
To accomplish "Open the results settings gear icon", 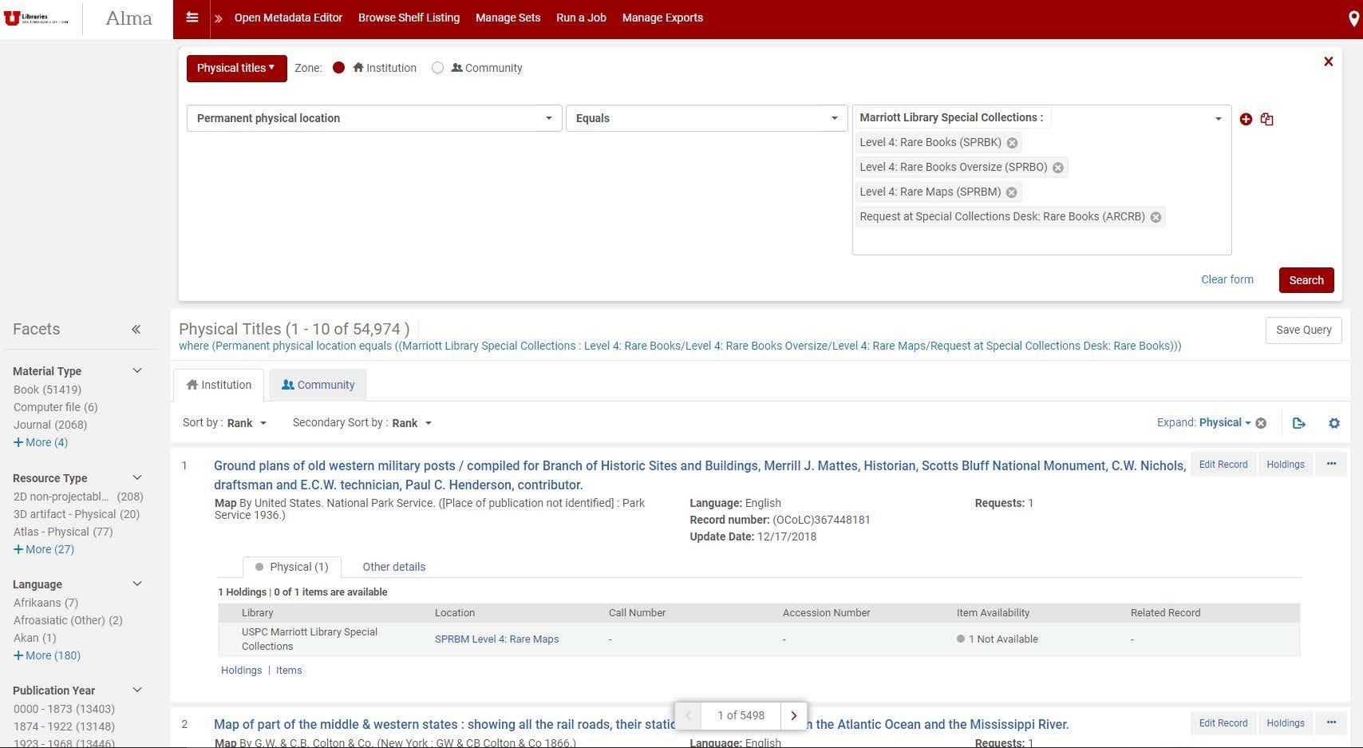I will [1334, 423].
